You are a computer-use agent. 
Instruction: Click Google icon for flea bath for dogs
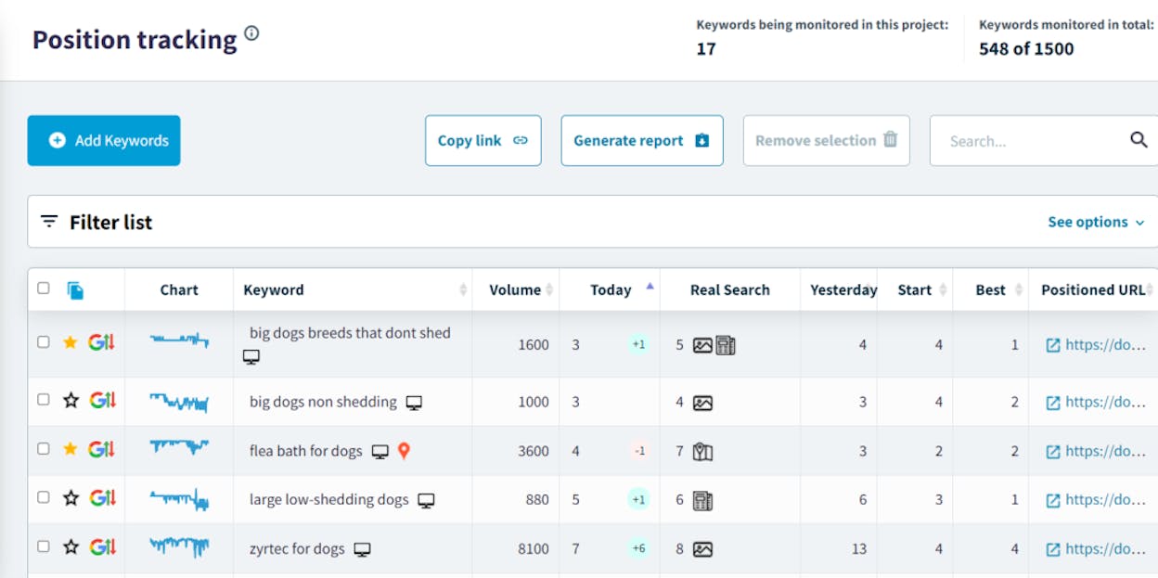[x=102, y=449]
